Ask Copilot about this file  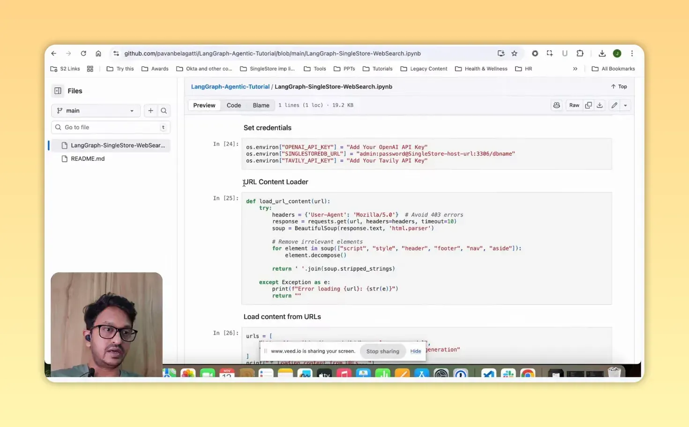point(556,106)
